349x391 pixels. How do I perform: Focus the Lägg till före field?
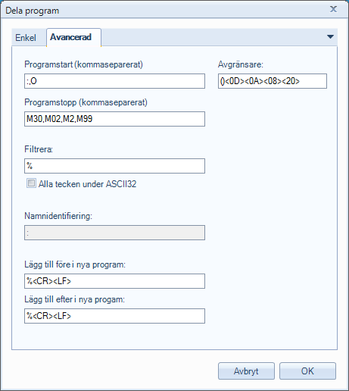114,281
